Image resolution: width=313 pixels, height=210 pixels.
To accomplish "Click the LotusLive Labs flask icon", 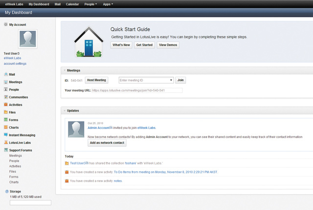I will click(x=6, y=142).
